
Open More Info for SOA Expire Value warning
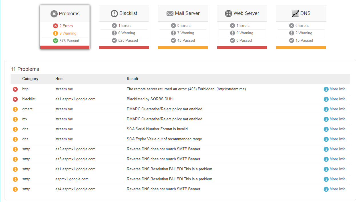[x=335, y=139]
